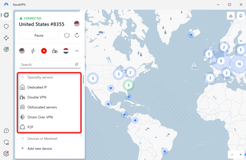The height and width of the screenshot is (160, 246).
Task: Click the 5 cluster on US west coast
Action: [x=93, y=78]
